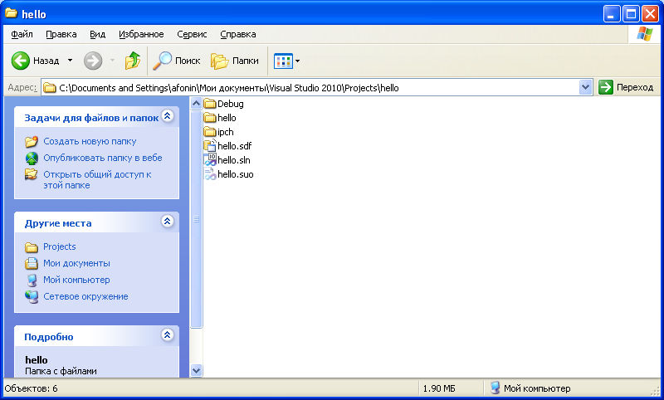The height and width of the screenshot is (400, 664).
Task: Open Сетевое окружение link
Action: 85,296
